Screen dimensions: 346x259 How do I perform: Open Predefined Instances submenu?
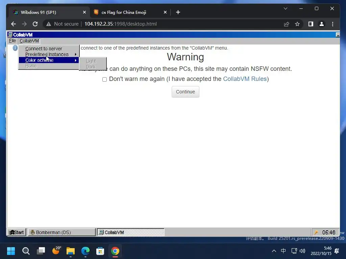click(x=49, y=54)
